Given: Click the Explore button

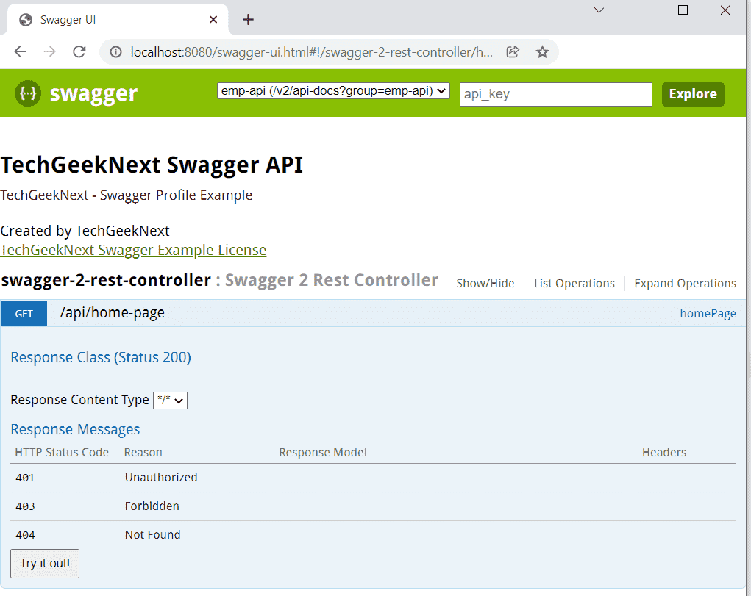Looking at the screenshot, I should pos(693,94).
